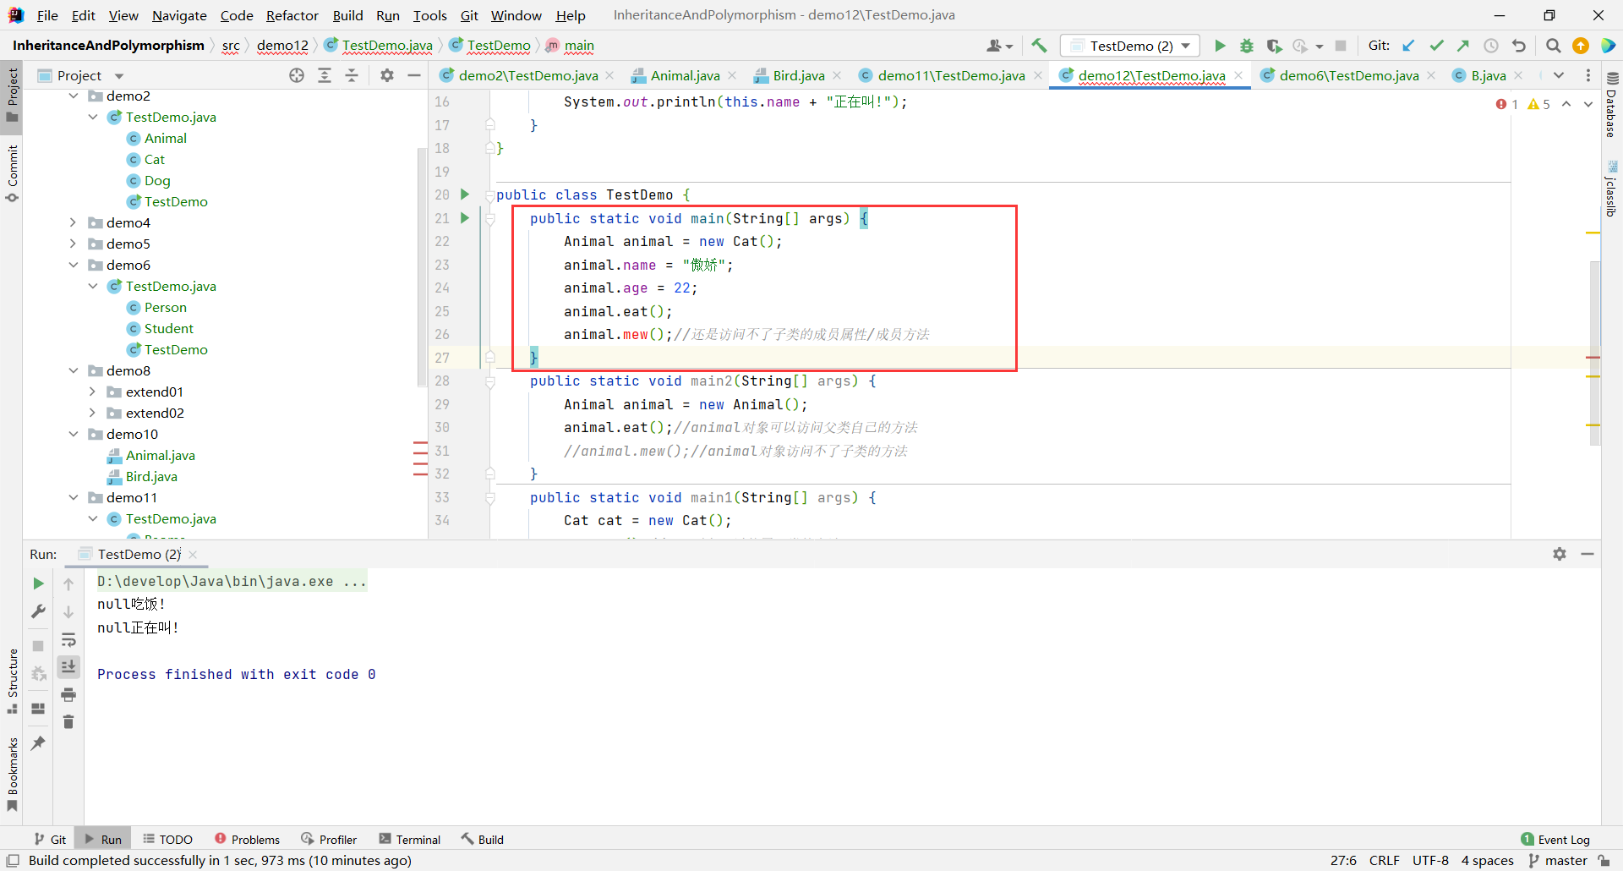Click the error stripe marker on editor right
Image resolution: width=1623 pixels, height=871 pixels.
1593,358
